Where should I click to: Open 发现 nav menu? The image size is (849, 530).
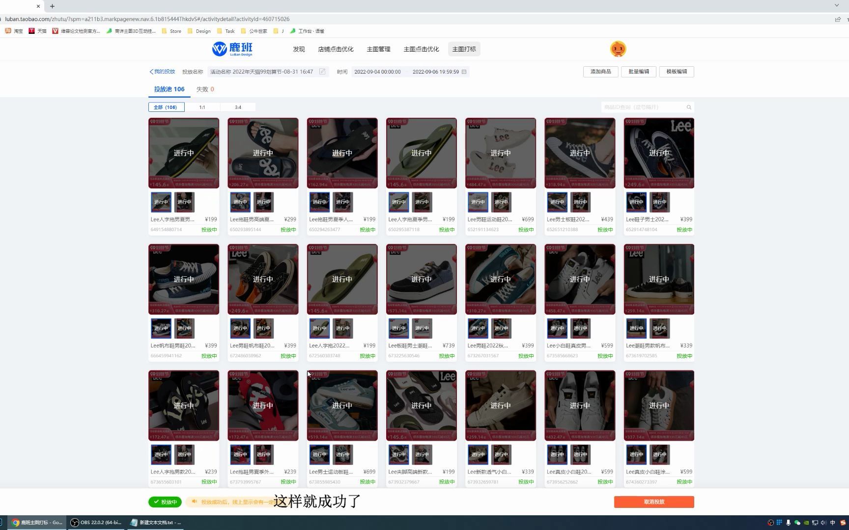point(299,49)
